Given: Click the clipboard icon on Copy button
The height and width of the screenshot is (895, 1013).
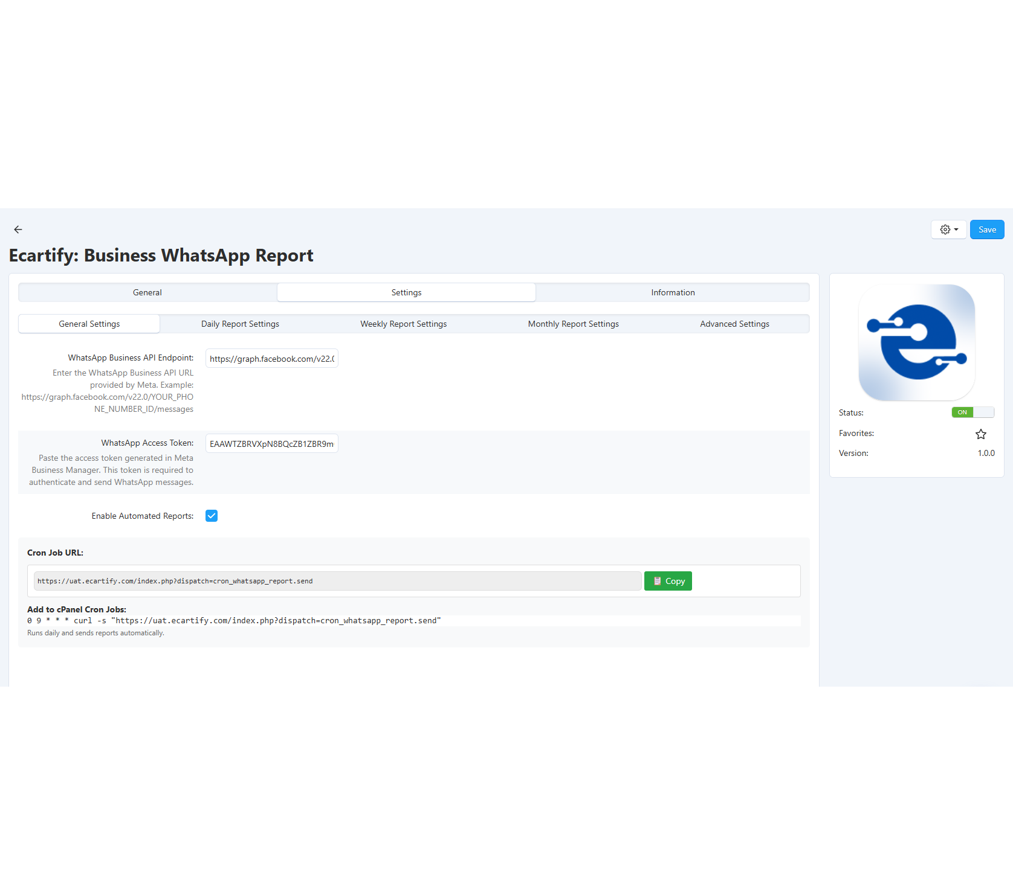Looking at the screenshot, I should (657, 581).
